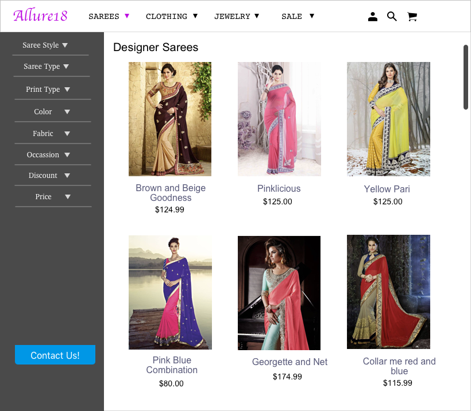Click the Yellow Pari saree thumbnail

[x=388, y=118]
